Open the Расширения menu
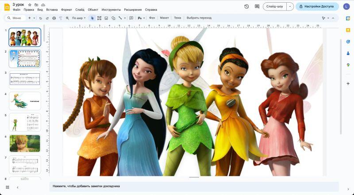 point(133,10)
